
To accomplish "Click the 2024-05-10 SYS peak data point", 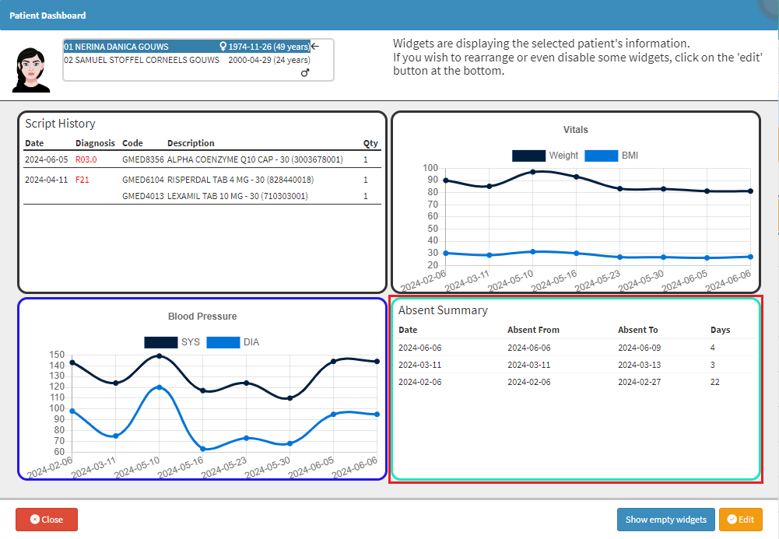I will pyautogui.click(x=160, y=355).
